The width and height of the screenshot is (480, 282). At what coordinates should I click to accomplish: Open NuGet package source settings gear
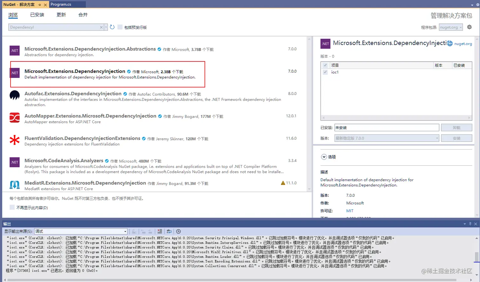470,27
